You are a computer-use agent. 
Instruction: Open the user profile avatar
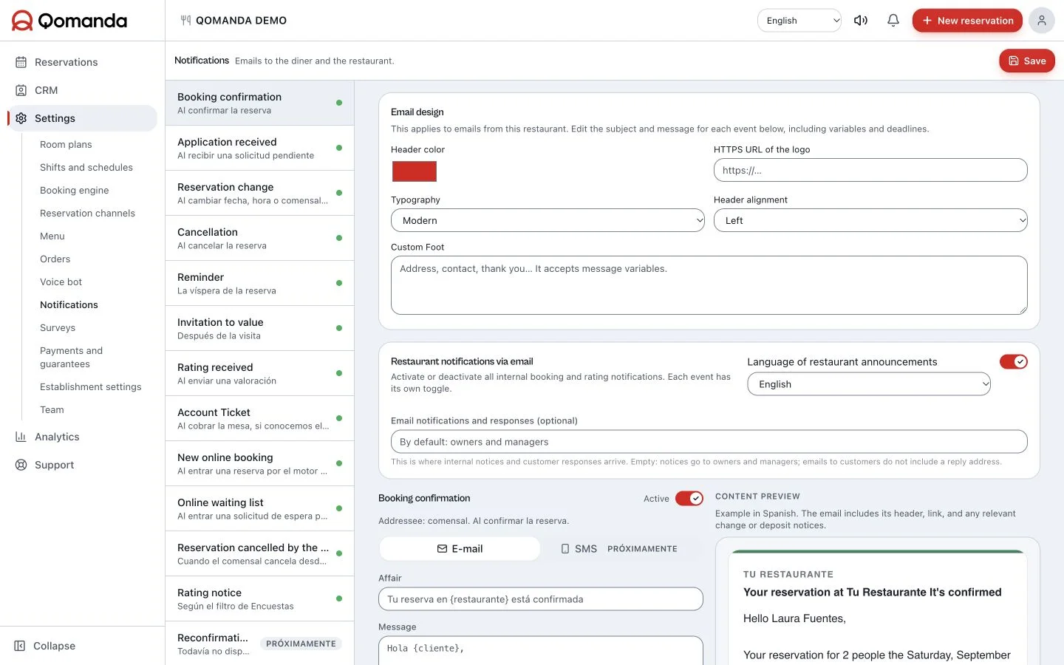[x=1042, y=21]
